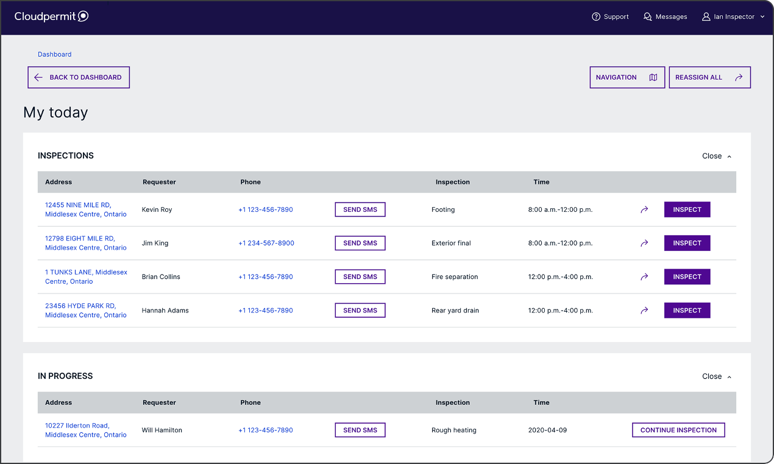Click the Cloudpermit logo

click(51, 16)
